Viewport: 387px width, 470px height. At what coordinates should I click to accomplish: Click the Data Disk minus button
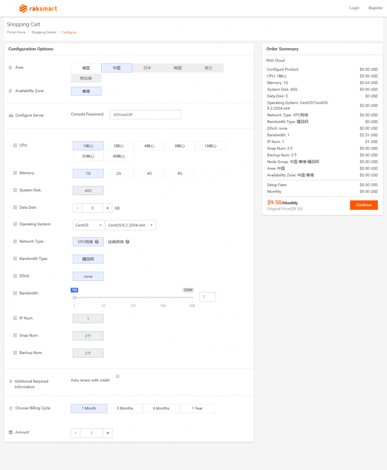pyautogui.click(x=77, y=208)
